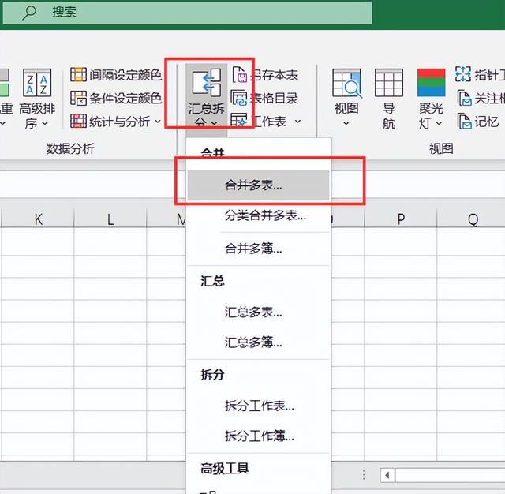Choose 条件设定颜色 option

pos(116,98)
